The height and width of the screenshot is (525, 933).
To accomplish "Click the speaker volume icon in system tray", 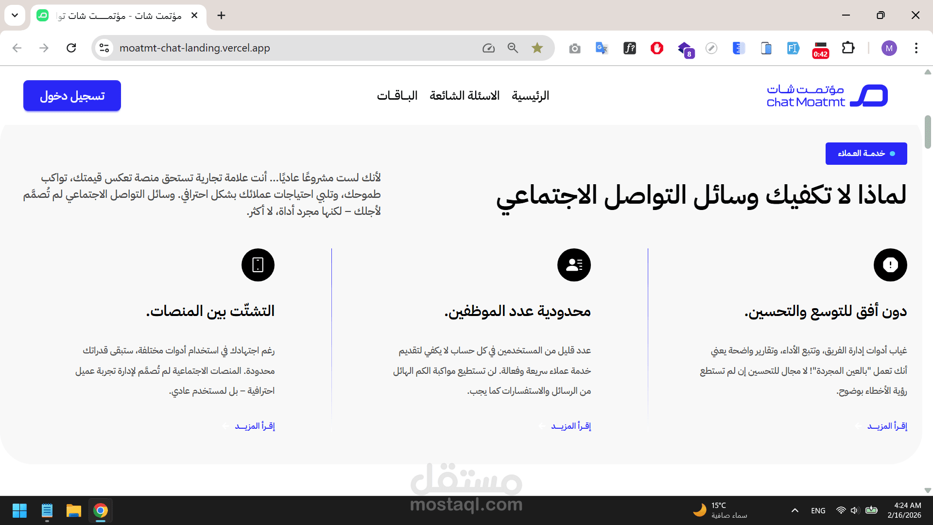I will point(855,510).
